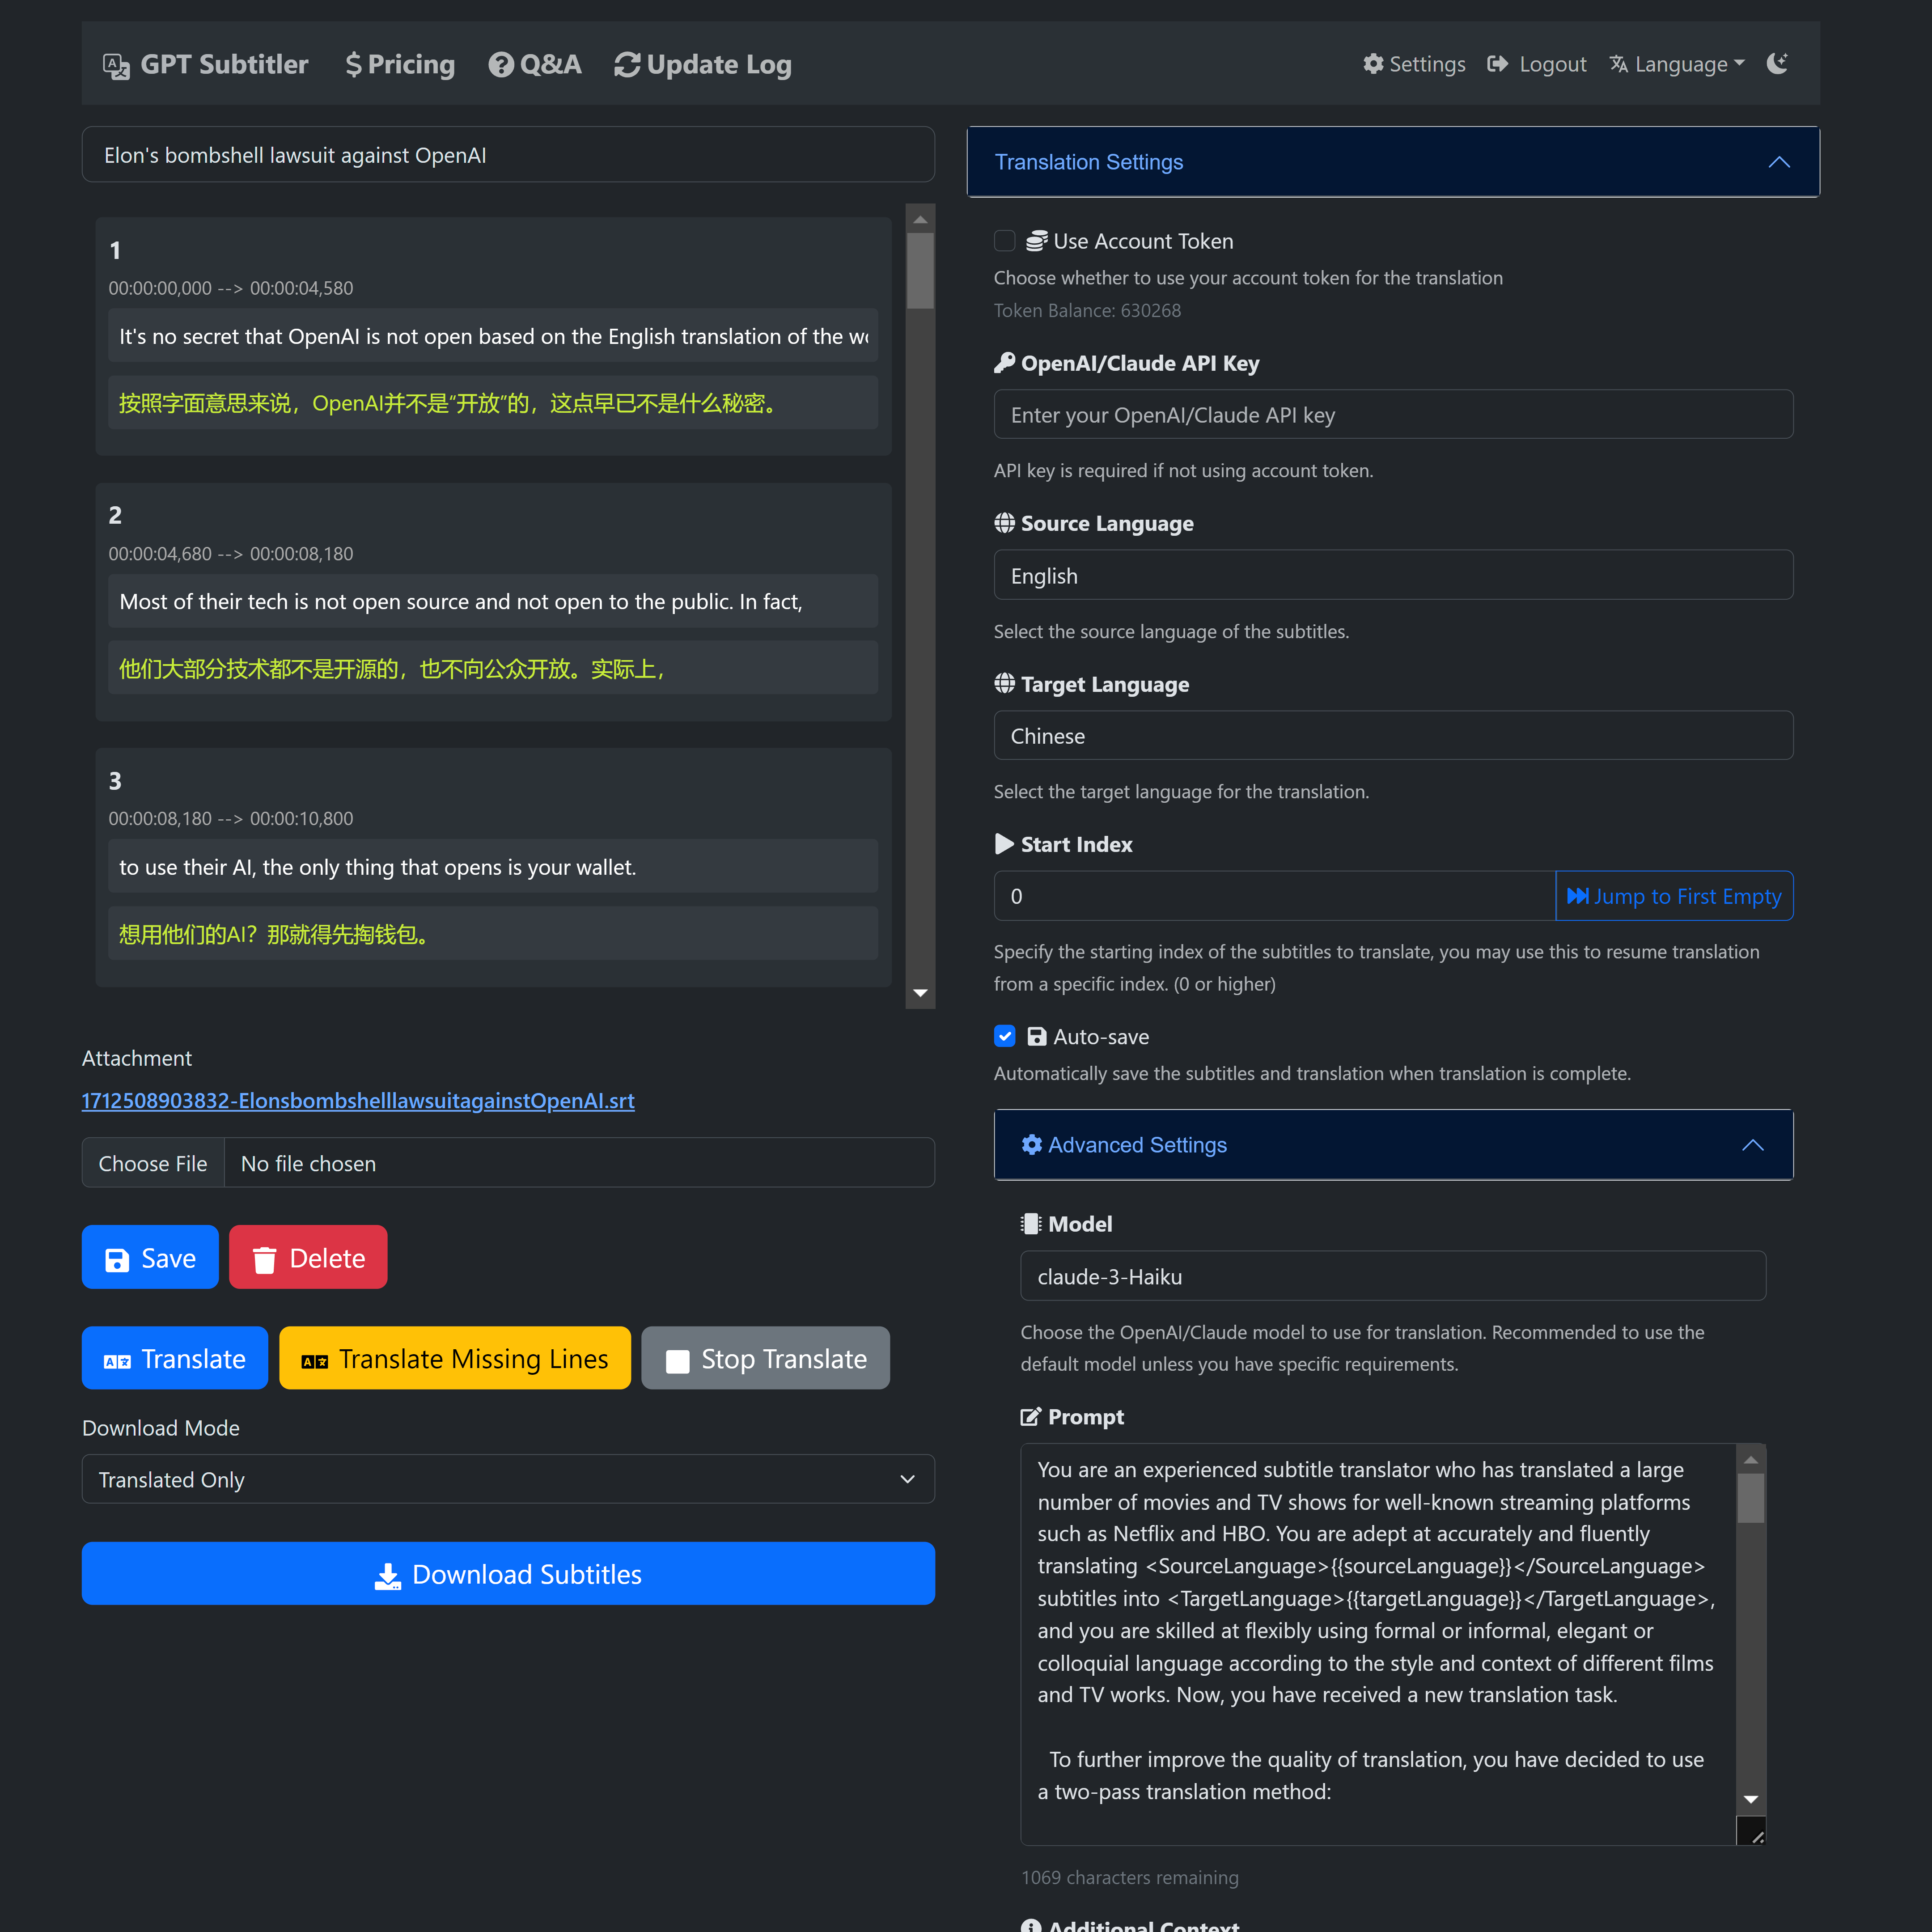Click the GPT Subtitler logo icon
Image resolution: width=1932 pixels, height=1932 pixels.
[x=116, y=66]
